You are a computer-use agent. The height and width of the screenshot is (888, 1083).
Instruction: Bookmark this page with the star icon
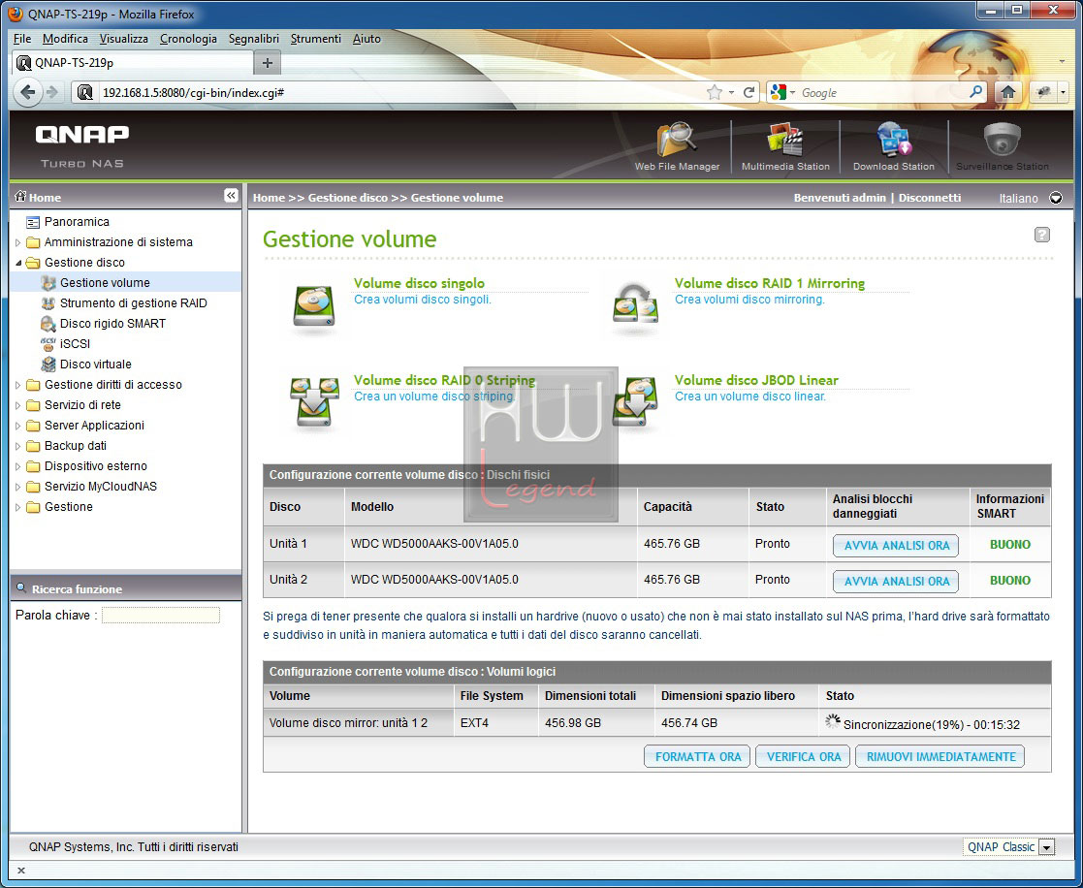[x=715, y=92]
